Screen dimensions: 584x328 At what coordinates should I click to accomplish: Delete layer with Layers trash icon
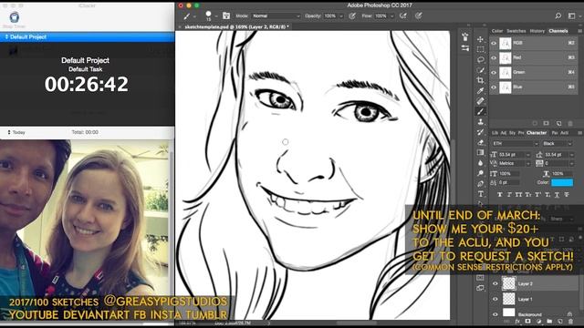[x=570, y=322]
